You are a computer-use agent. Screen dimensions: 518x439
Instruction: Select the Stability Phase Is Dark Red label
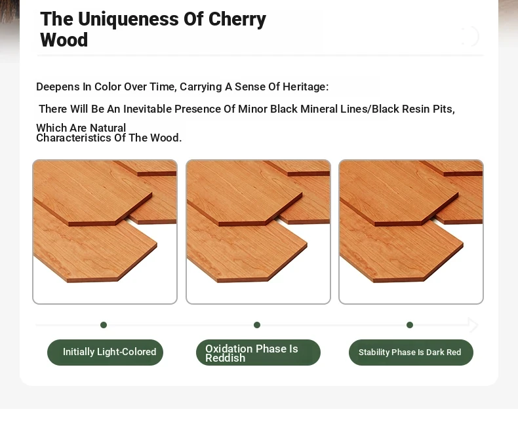pos(411,353)
